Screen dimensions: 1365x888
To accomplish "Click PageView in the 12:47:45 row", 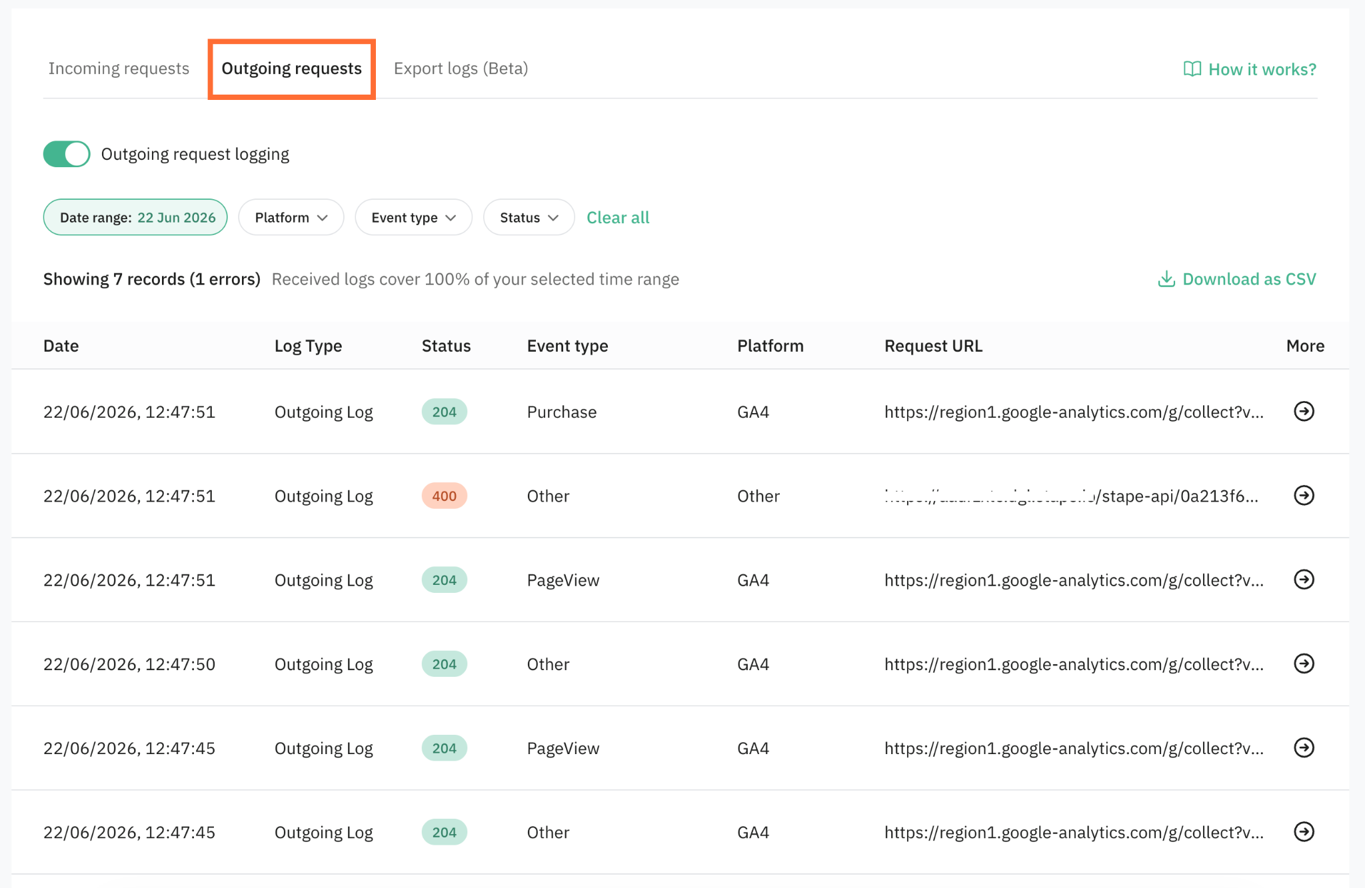I will tap(563, 748).
